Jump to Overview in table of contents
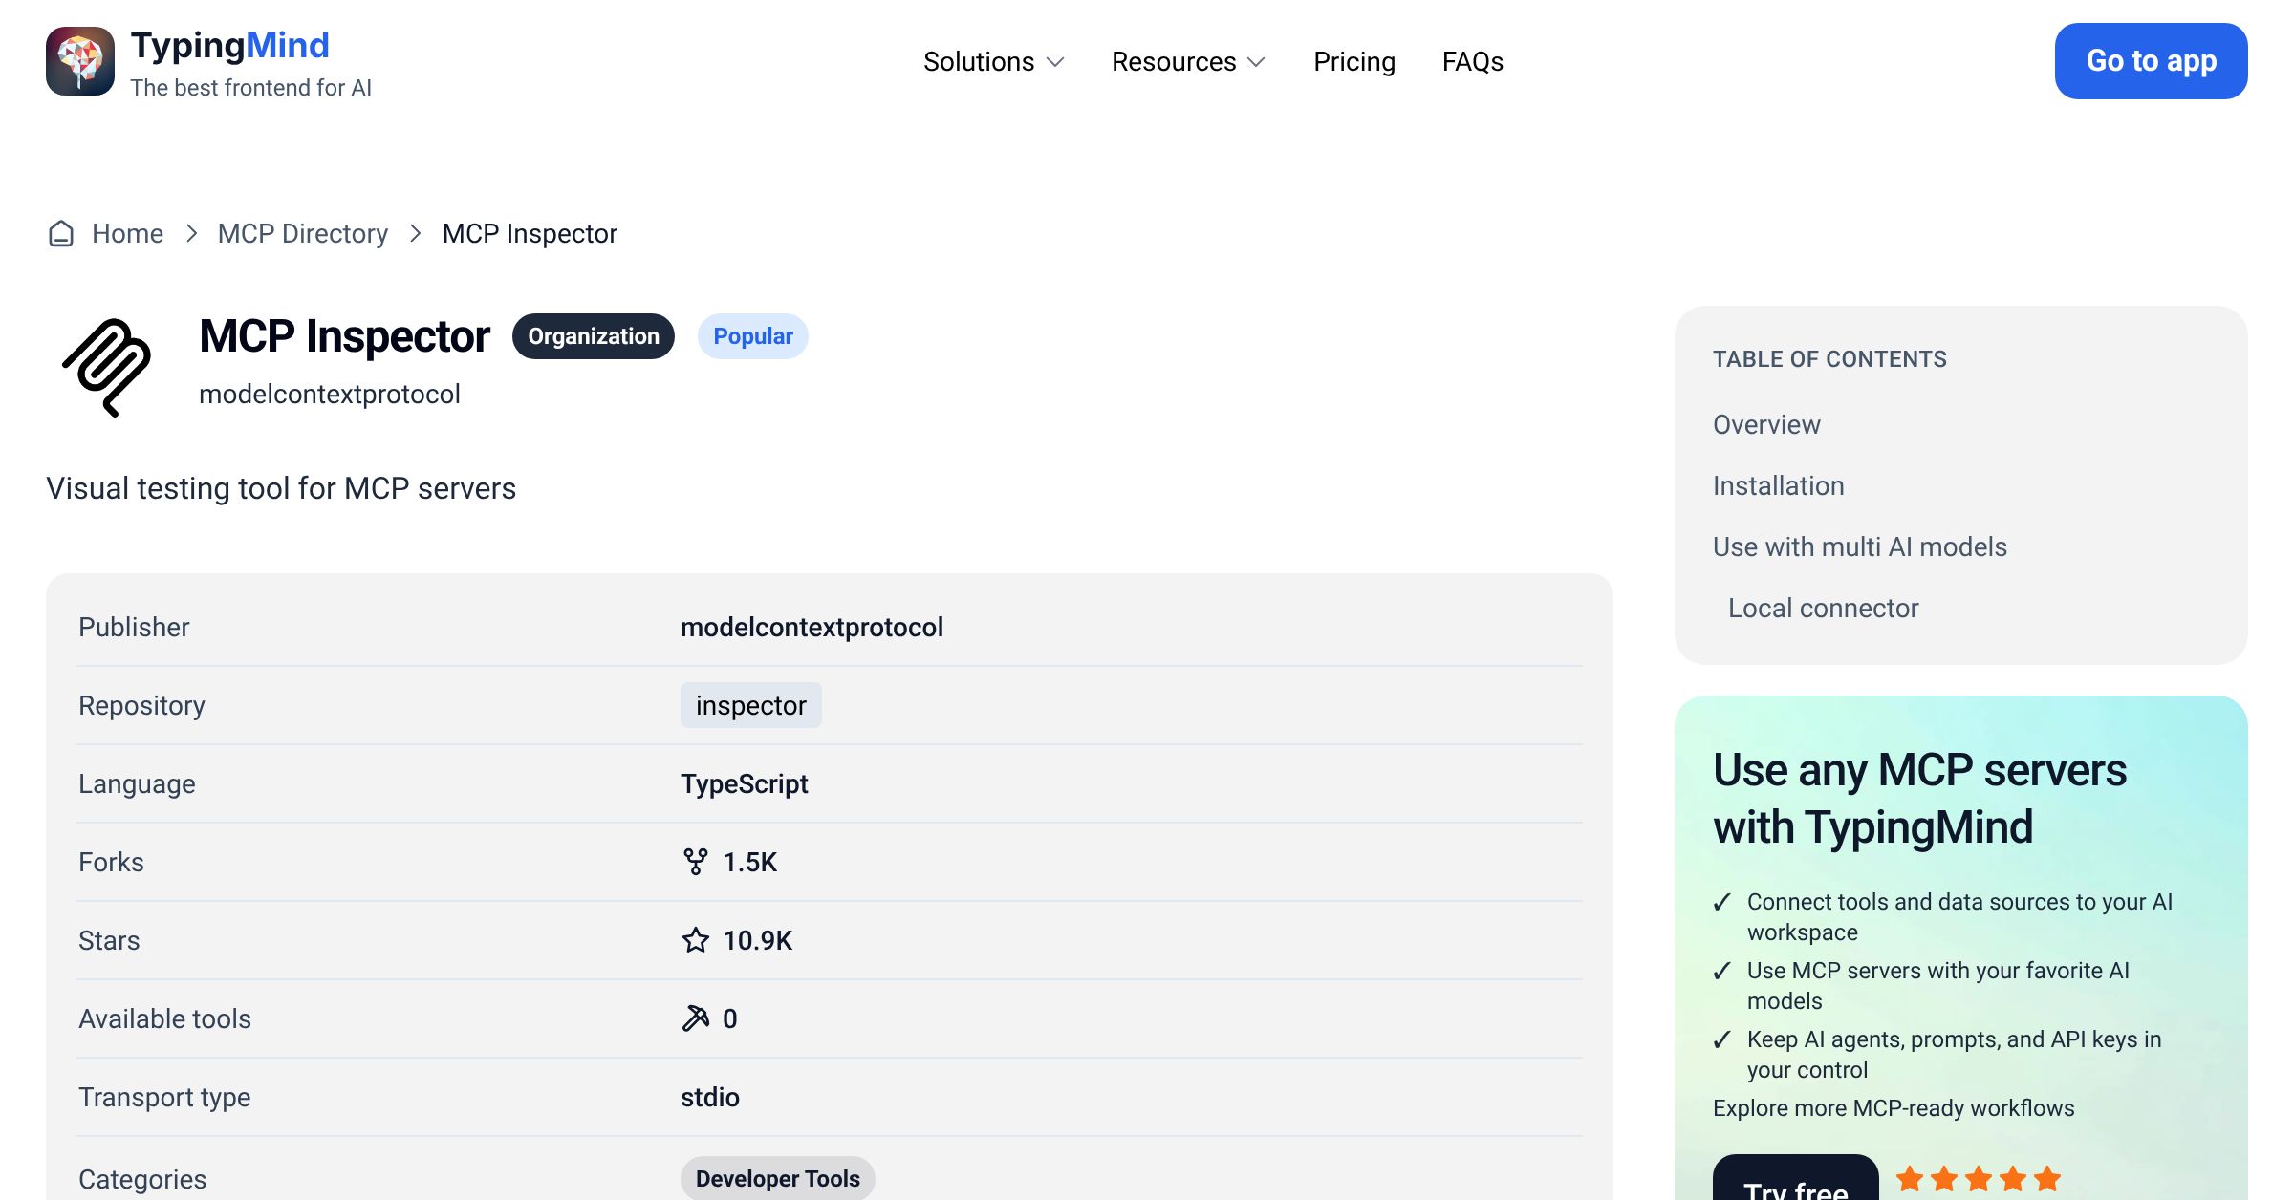 (1766, 424)
